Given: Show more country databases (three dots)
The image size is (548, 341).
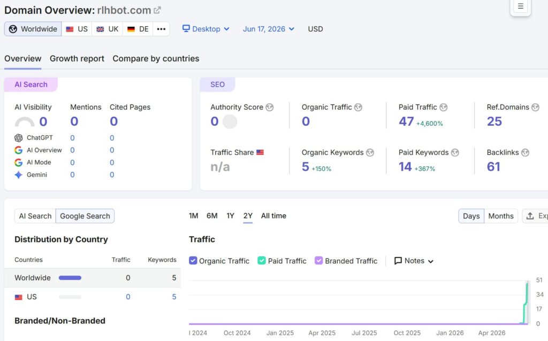Looking at the screenshot, I should 161,29.
